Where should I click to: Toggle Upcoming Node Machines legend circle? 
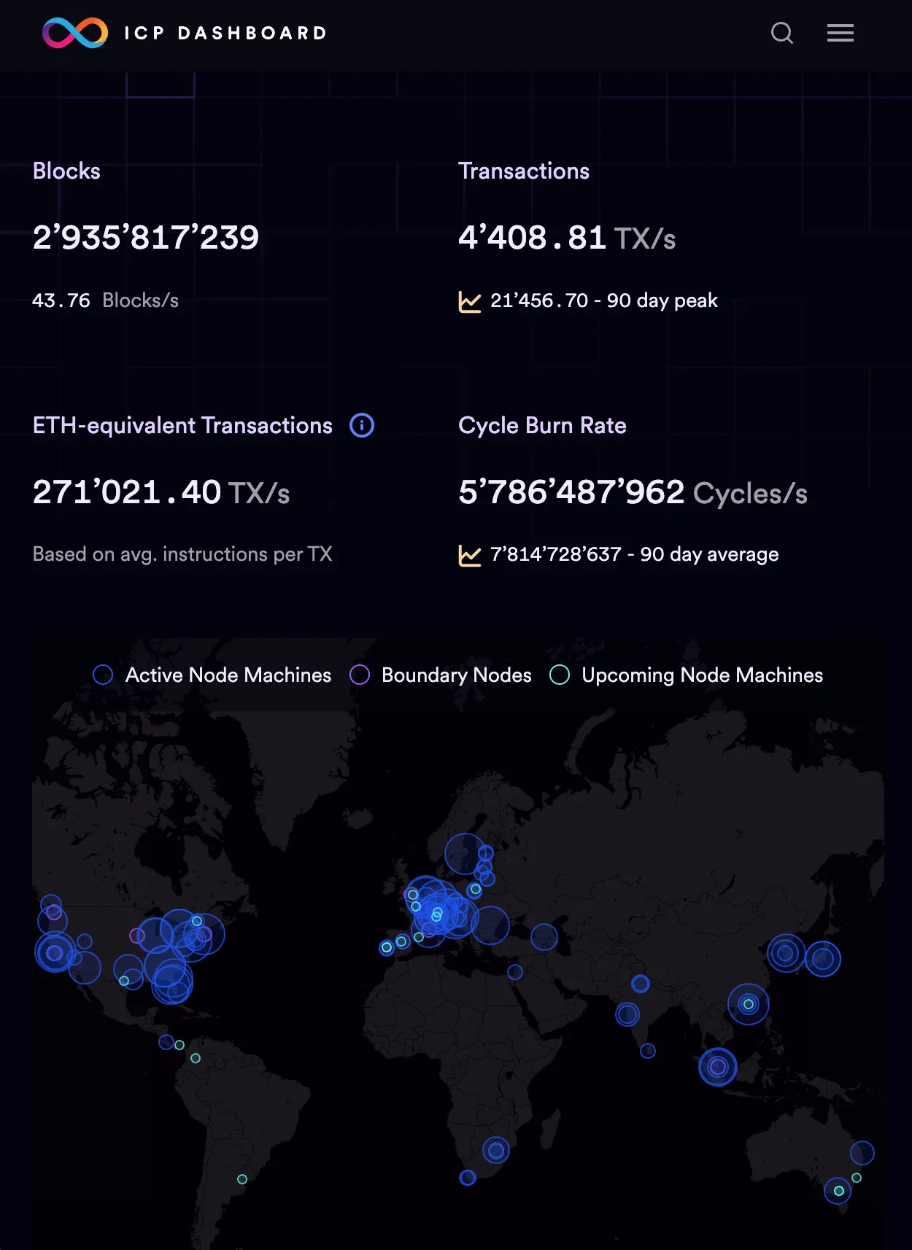(560, 675)
